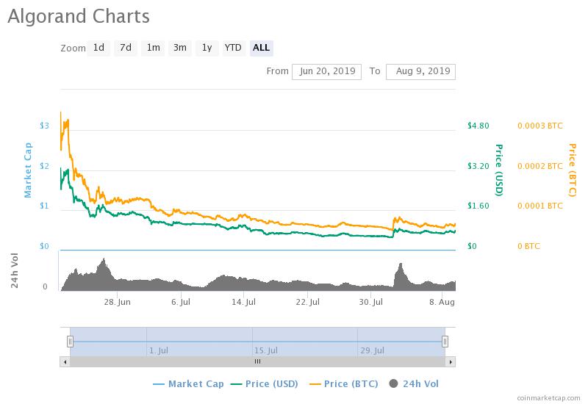Click the 0.0001 BTC axis value
588x404 pixels.
coord(540,206)
